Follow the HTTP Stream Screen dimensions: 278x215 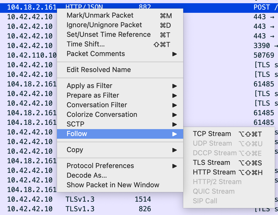pos(214,172)
